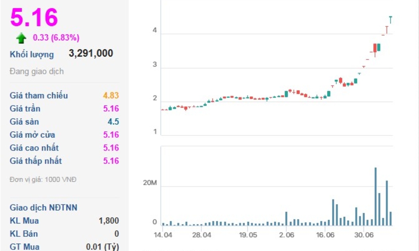Viewport: 419px width, 251px height.
Task: Click the 14.04 date on the x-axis
Action: point(163,235)
